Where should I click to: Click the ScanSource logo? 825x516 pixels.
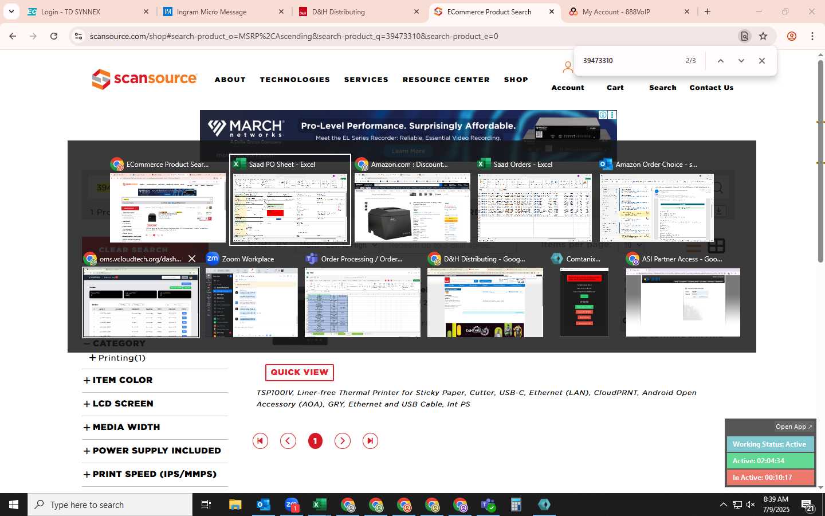pyautogui.click(x=144, y=79)
